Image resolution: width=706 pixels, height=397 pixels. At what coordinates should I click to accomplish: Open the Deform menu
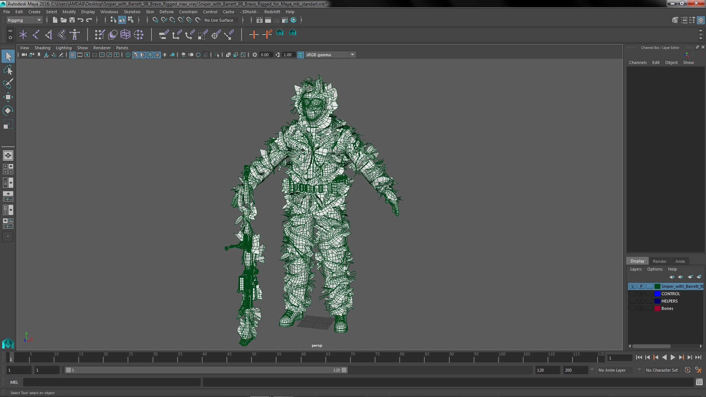(166, 12)
